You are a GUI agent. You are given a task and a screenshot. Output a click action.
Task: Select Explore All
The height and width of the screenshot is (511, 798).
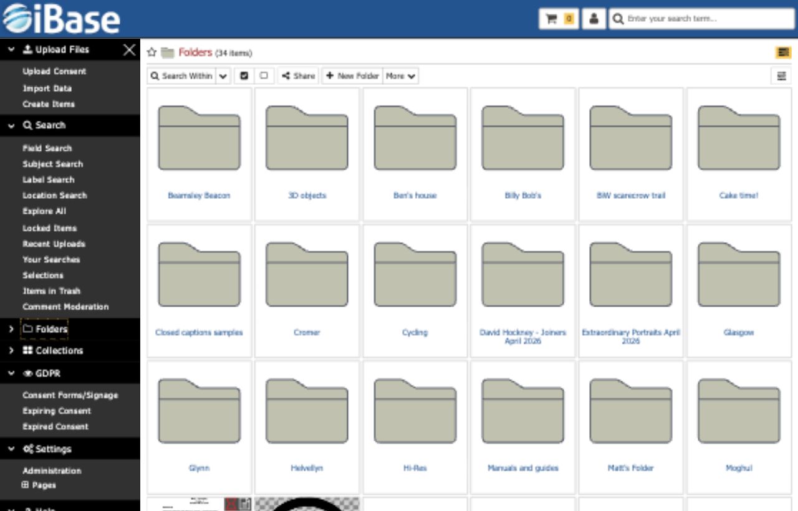(x=44, y=211)
